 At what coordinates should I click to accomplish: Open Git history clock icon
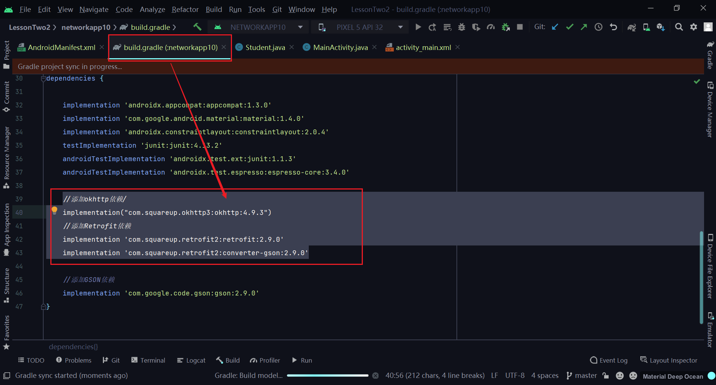599,27
